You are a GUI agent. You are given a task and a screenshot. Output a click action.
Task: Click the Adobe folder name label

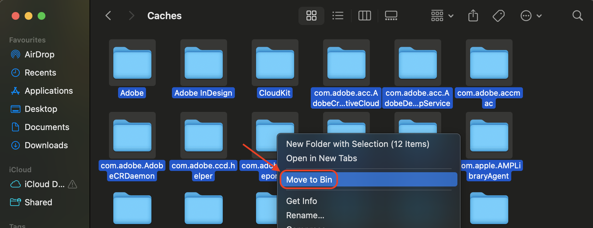(x=132, y=93)
